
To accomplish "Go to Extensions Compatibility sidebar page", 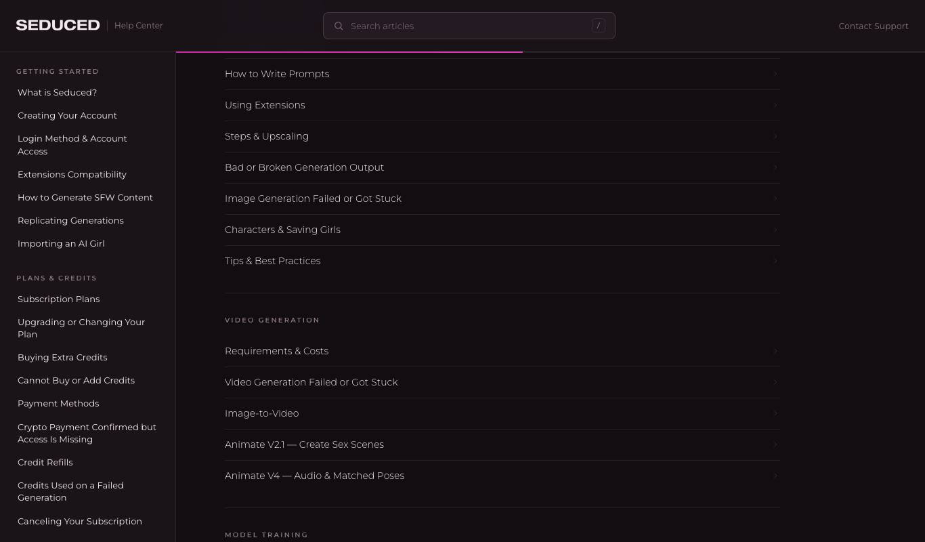I will [x=72, y=174].
